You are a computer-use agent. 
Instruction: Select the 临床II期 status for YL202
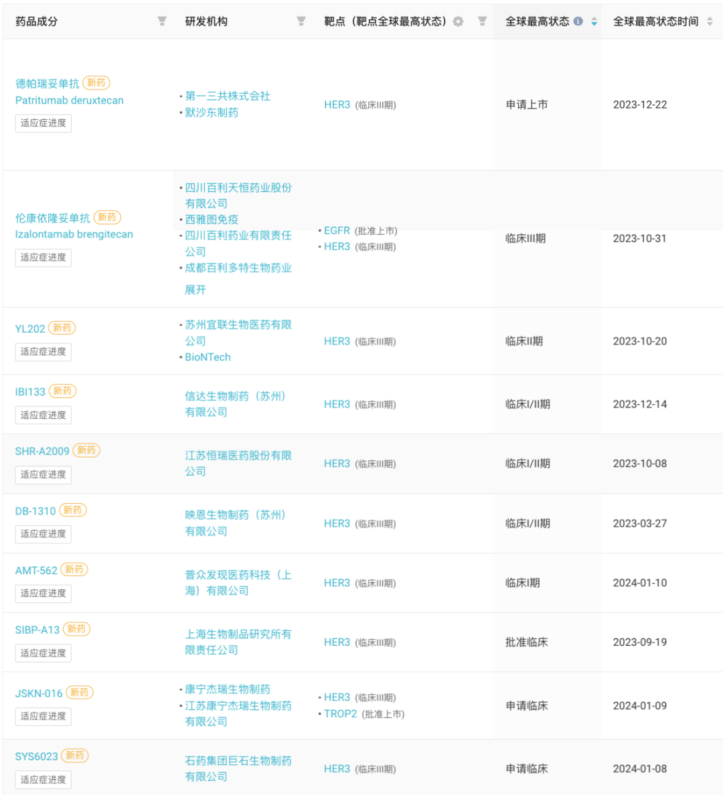coord(524,341)
